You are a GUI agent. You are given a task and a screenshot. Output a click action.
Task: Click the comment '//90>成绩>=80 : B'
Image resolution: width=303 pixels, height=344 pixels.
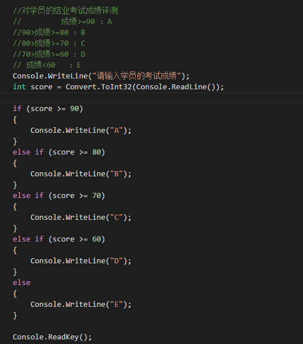49,33
